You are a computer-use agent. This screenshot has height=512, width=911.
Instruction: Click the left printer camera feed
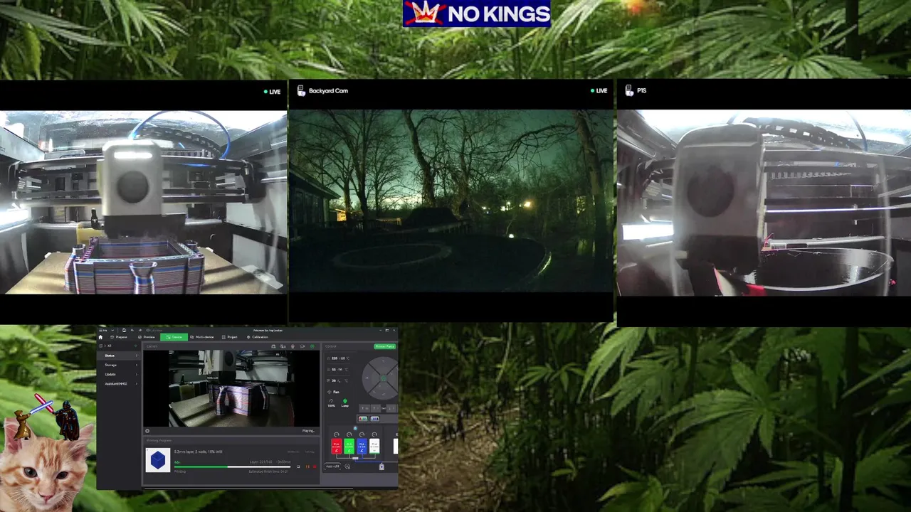click(143, 203)
